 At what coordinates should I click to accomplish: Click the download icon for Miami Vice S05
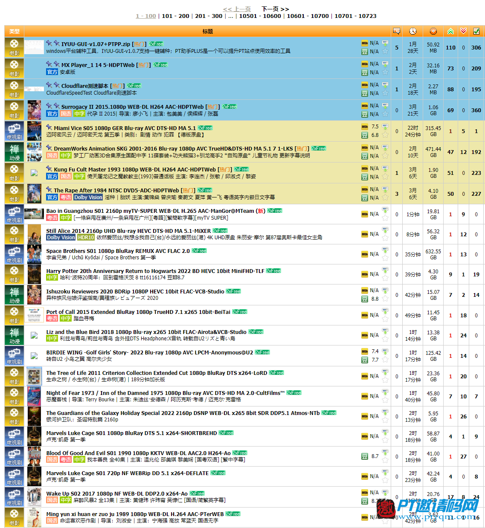(385, 127)
